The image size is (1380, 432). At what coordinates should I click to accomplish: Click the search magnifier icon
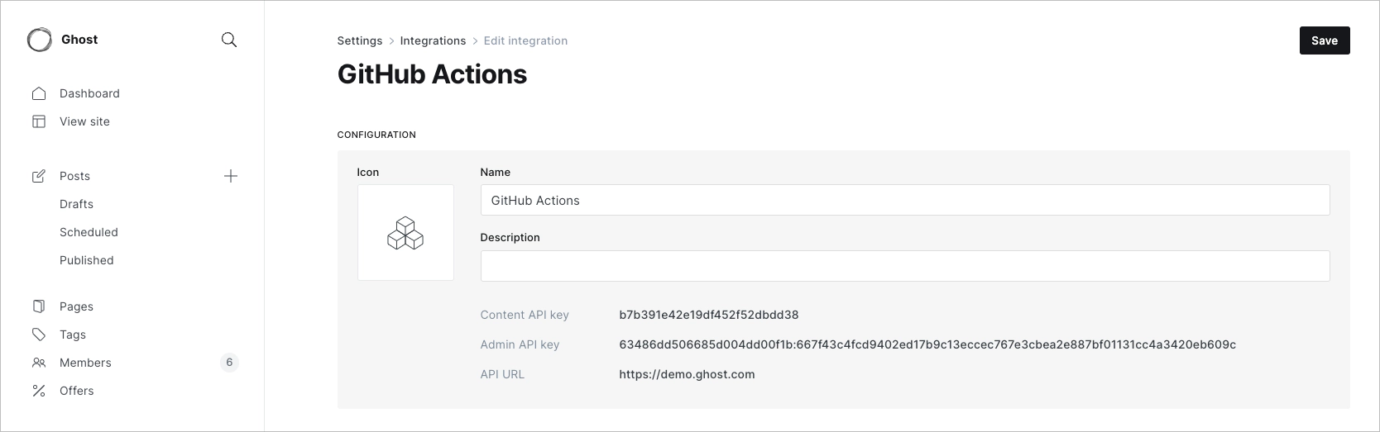pos(229,40)
